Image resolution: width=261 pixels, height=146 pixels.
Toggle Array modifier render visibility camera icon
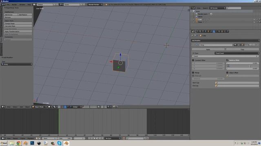(235, 45)
